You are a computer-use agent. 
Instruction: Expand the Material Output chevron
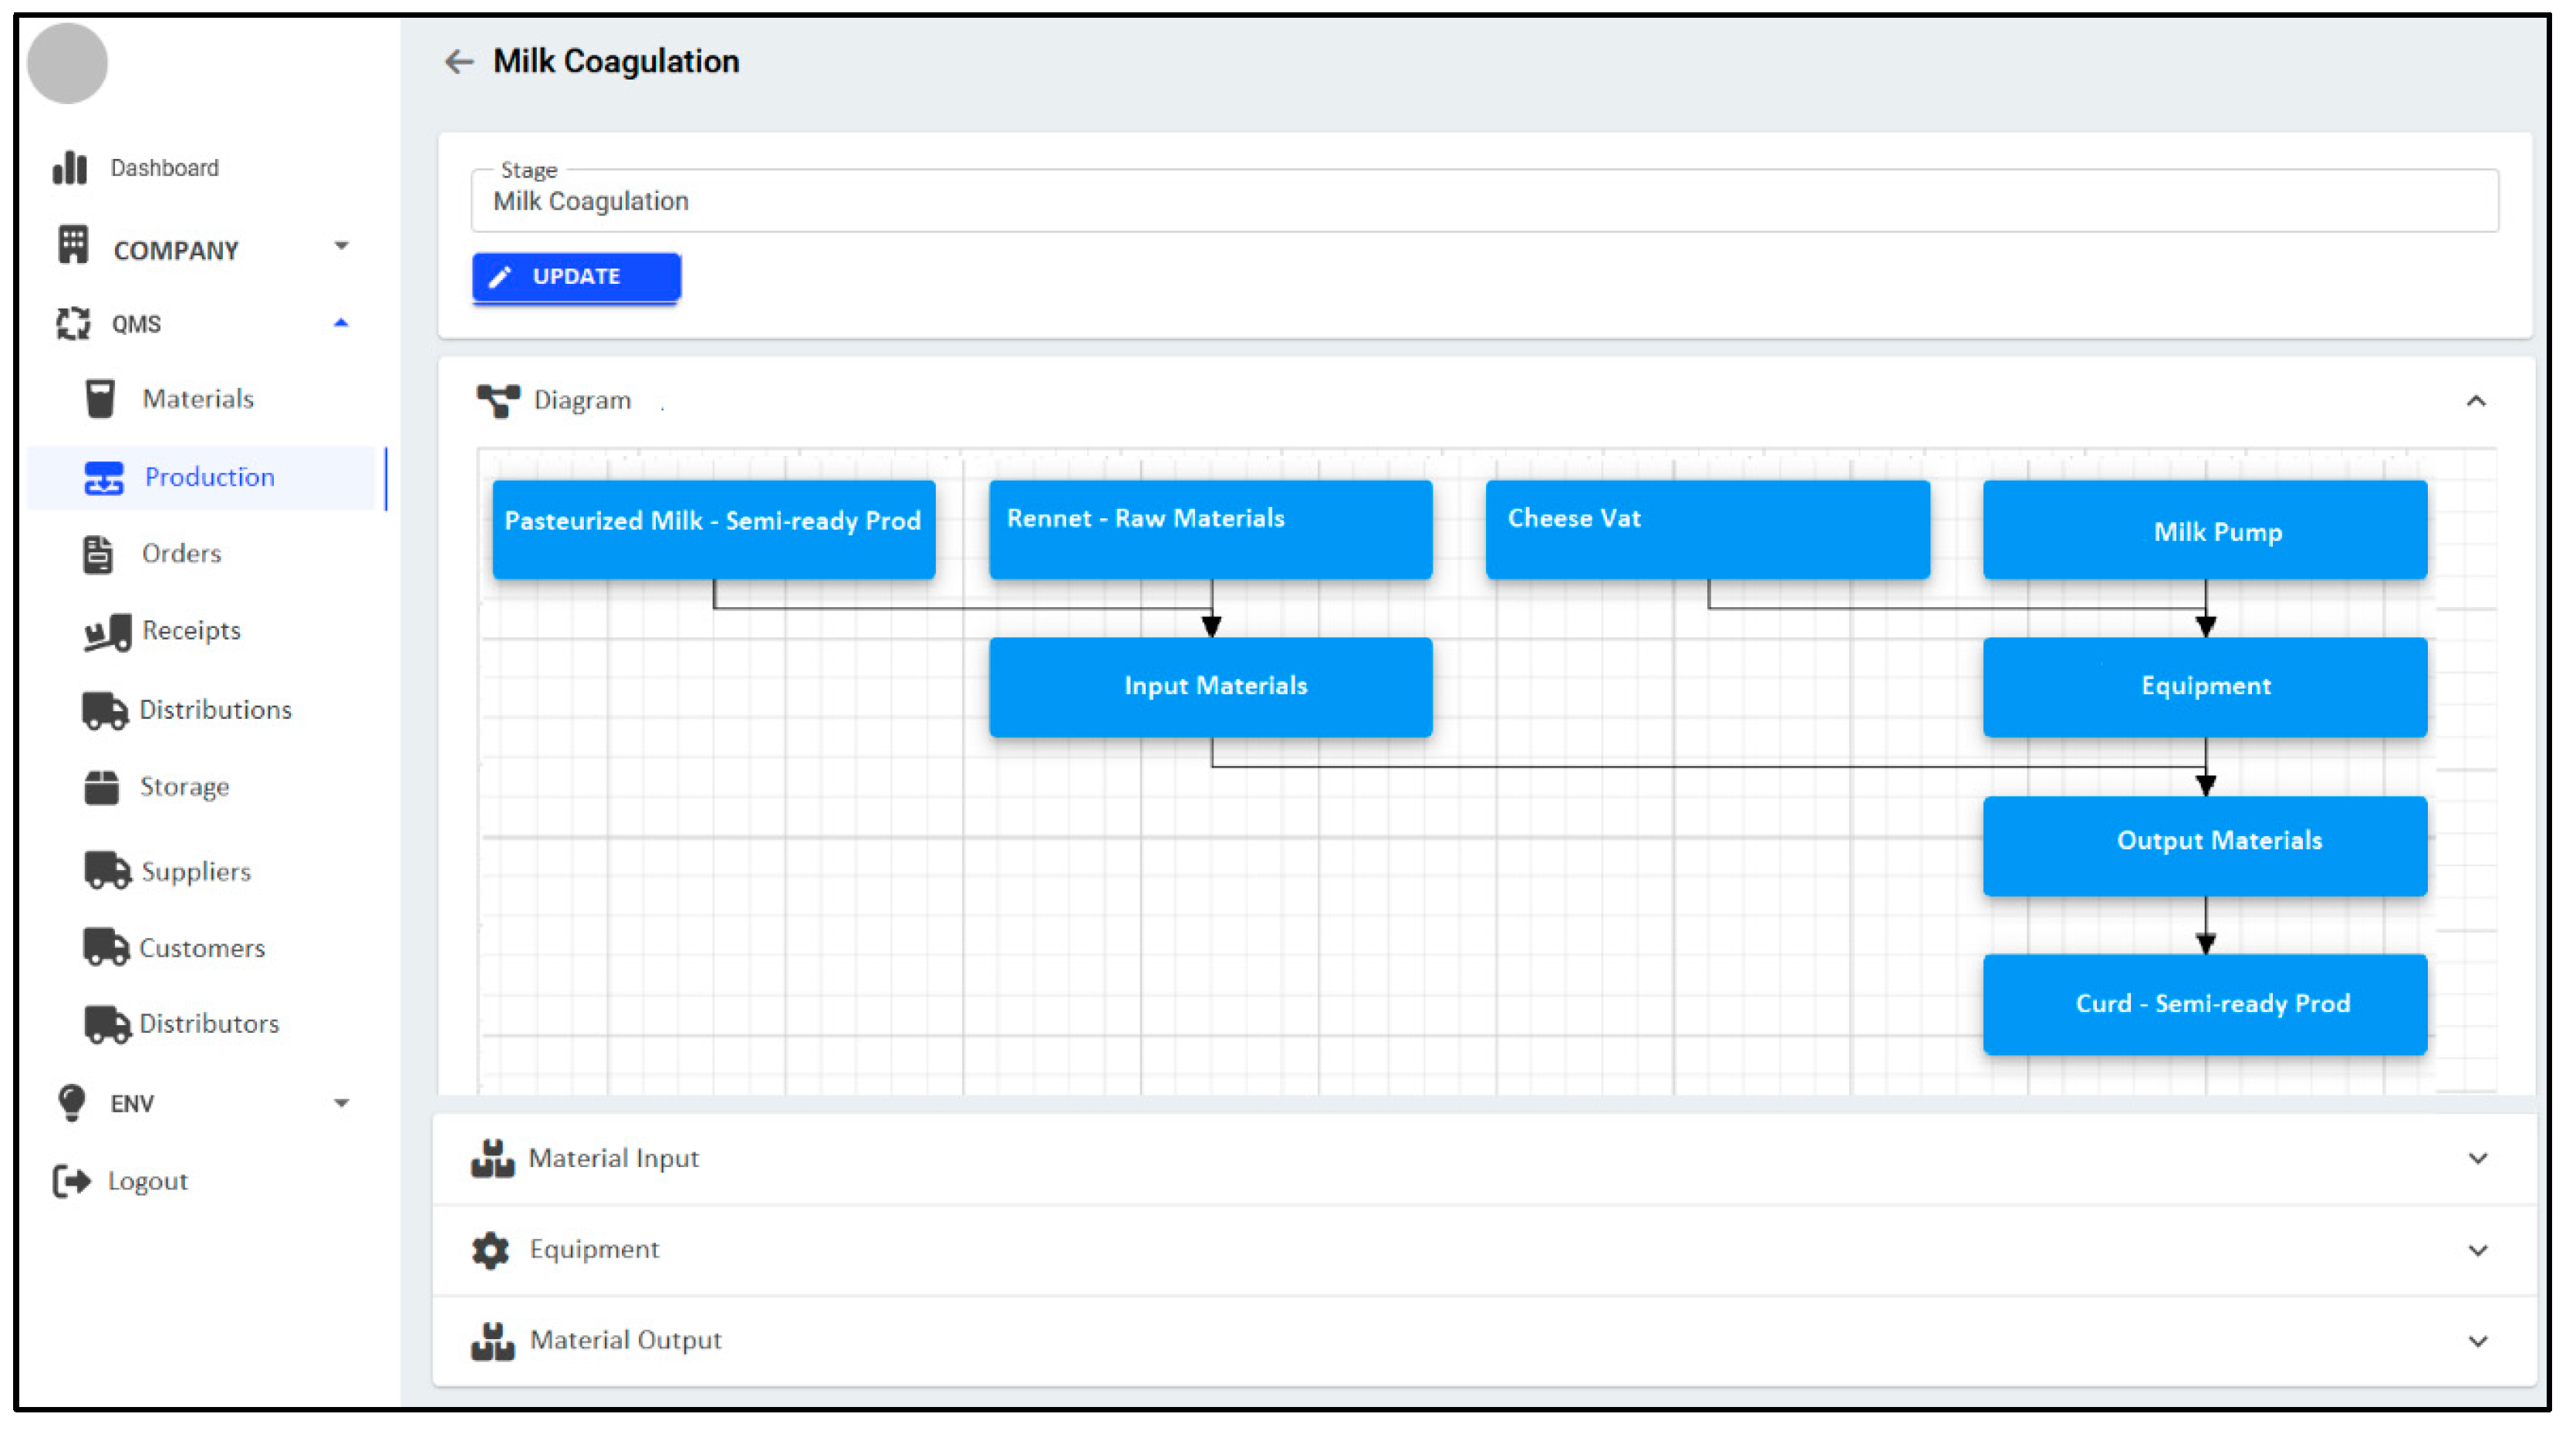(2477, 1342)
